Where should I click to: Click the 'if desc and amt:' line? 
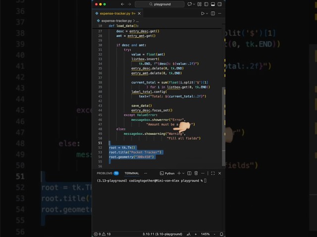131,45
